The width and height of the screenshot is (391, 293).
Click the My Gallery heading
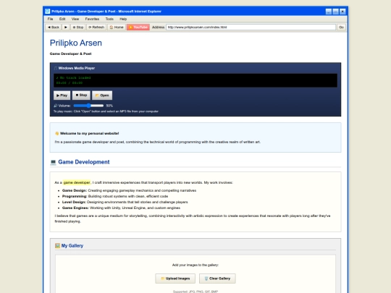point(72,246)
